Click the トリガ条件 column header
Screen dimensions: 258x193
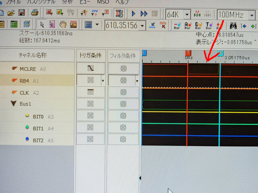pyautogui.click(x=90, y=55)
